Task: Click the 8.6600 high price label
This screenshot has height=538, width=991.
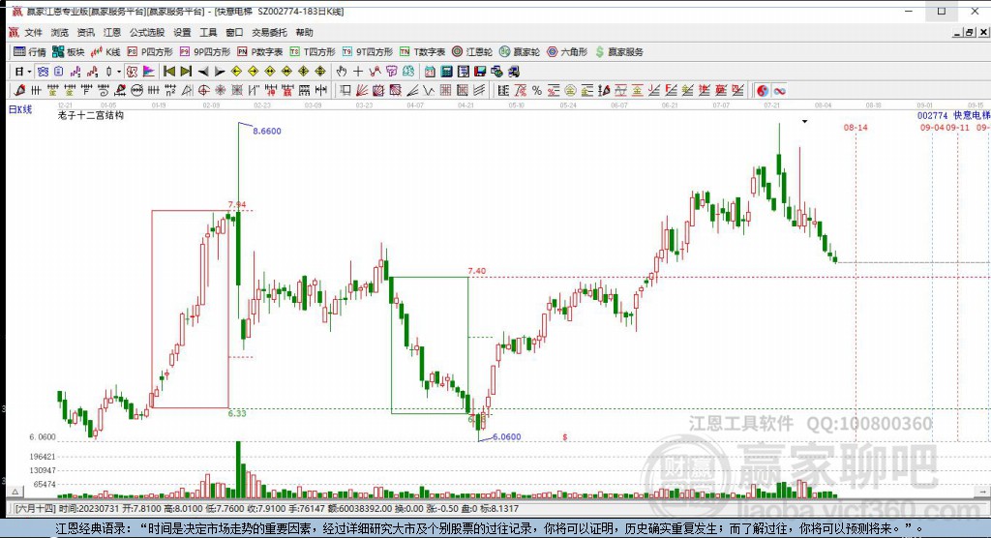Action: pos(267,131)
